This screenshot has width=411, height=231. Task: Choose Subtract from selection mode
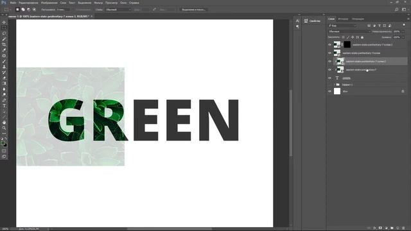pos(28,10)
